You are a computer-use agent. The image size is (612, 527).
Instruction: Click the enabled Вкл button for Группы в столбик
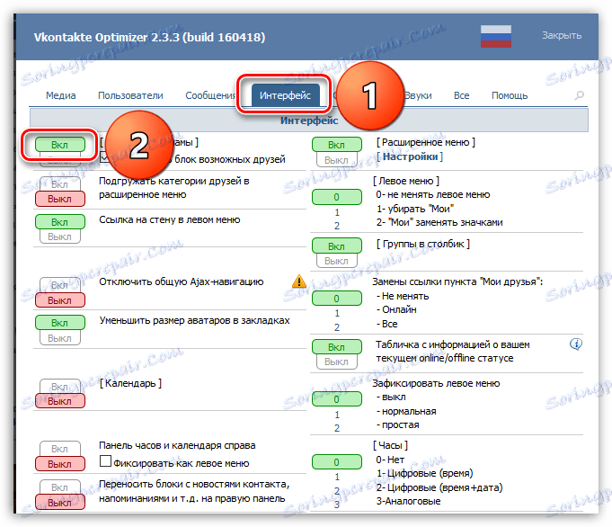(x=337, y=246)
